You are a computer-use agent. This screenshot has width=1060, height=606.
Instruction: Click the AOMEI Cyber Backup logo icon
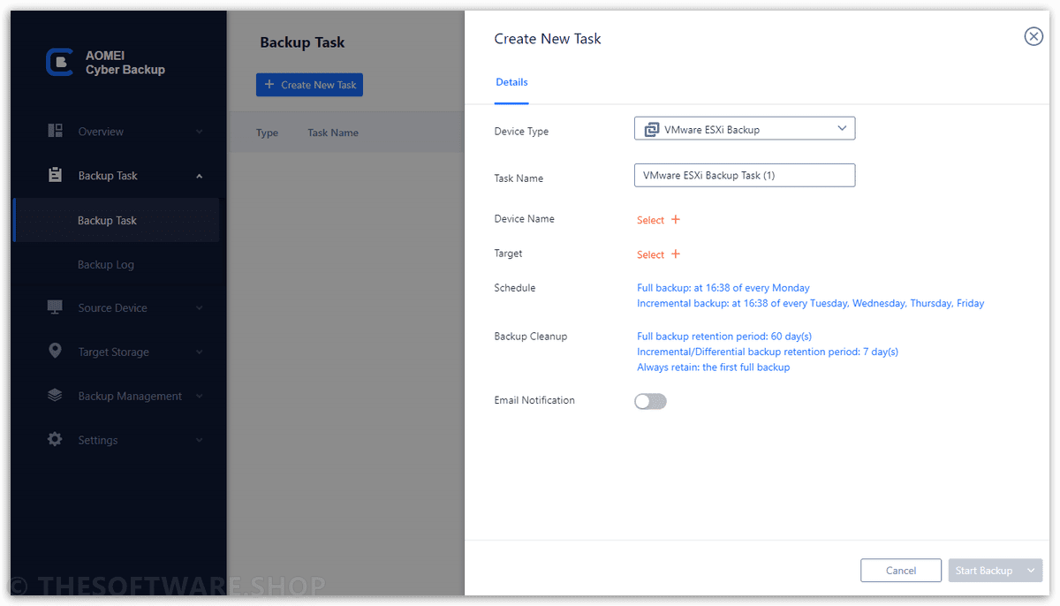[59, 62]
